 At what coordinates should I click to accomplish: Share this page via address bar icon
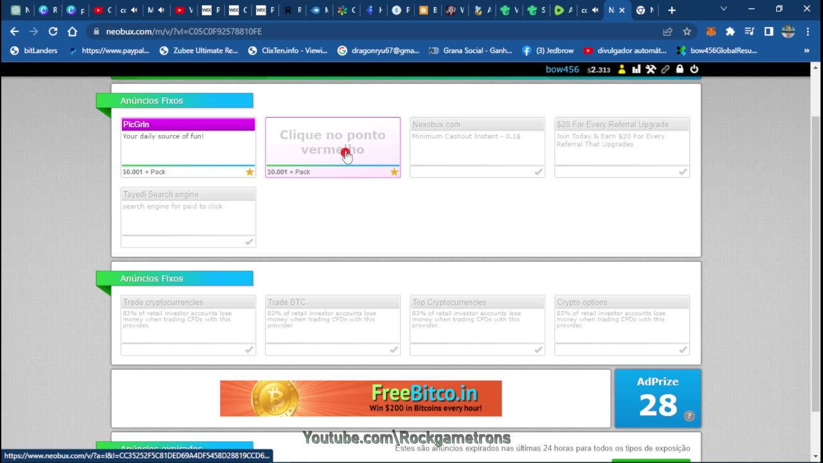[668, 31]
